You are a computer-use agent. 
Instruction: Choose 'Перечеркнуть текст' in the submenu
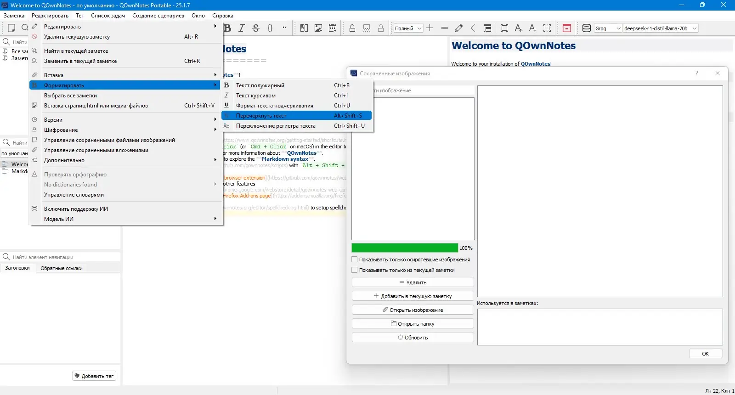tap(296, 116)
